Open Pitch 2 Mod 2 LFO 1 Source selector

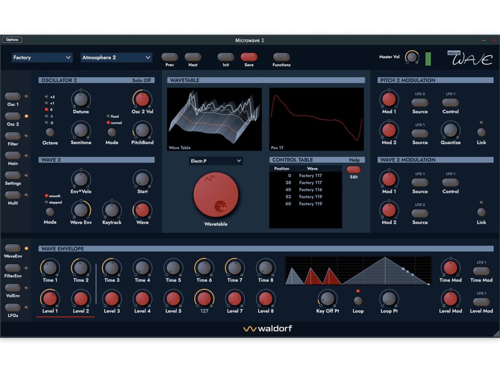pos(419,133)
